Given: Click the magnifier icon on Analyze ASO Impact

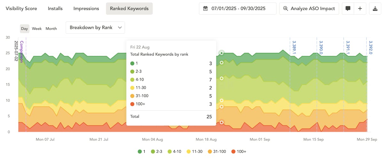Looking at the screenshot, I should click(x=285, y=9).
